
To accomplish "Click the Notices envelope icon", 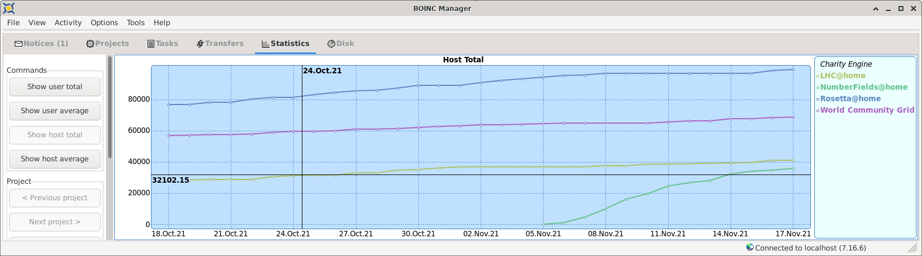I will [19, 44].
